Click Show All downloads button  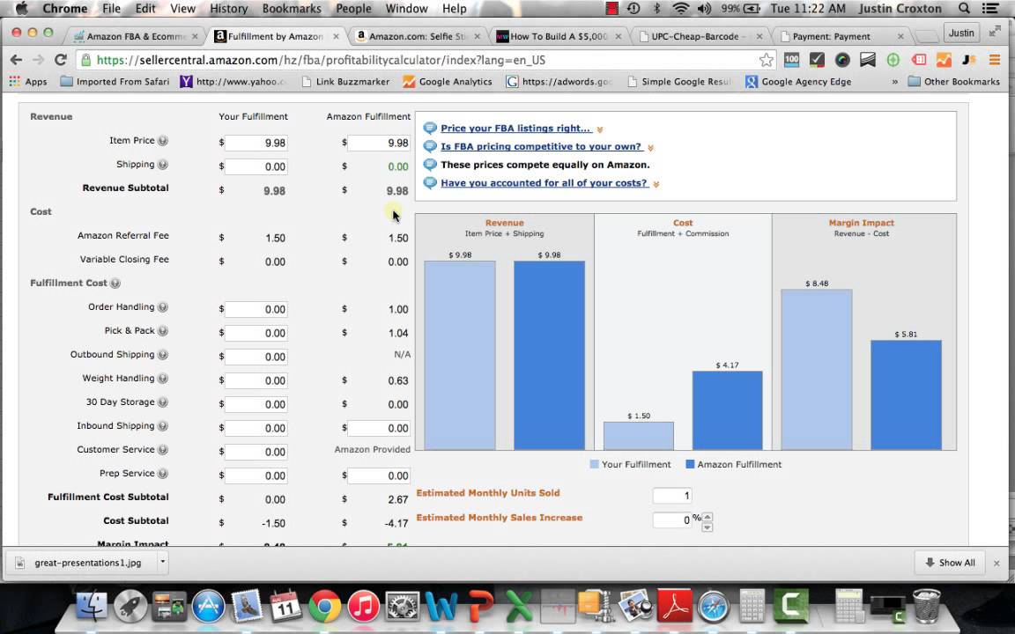(950, 562)
